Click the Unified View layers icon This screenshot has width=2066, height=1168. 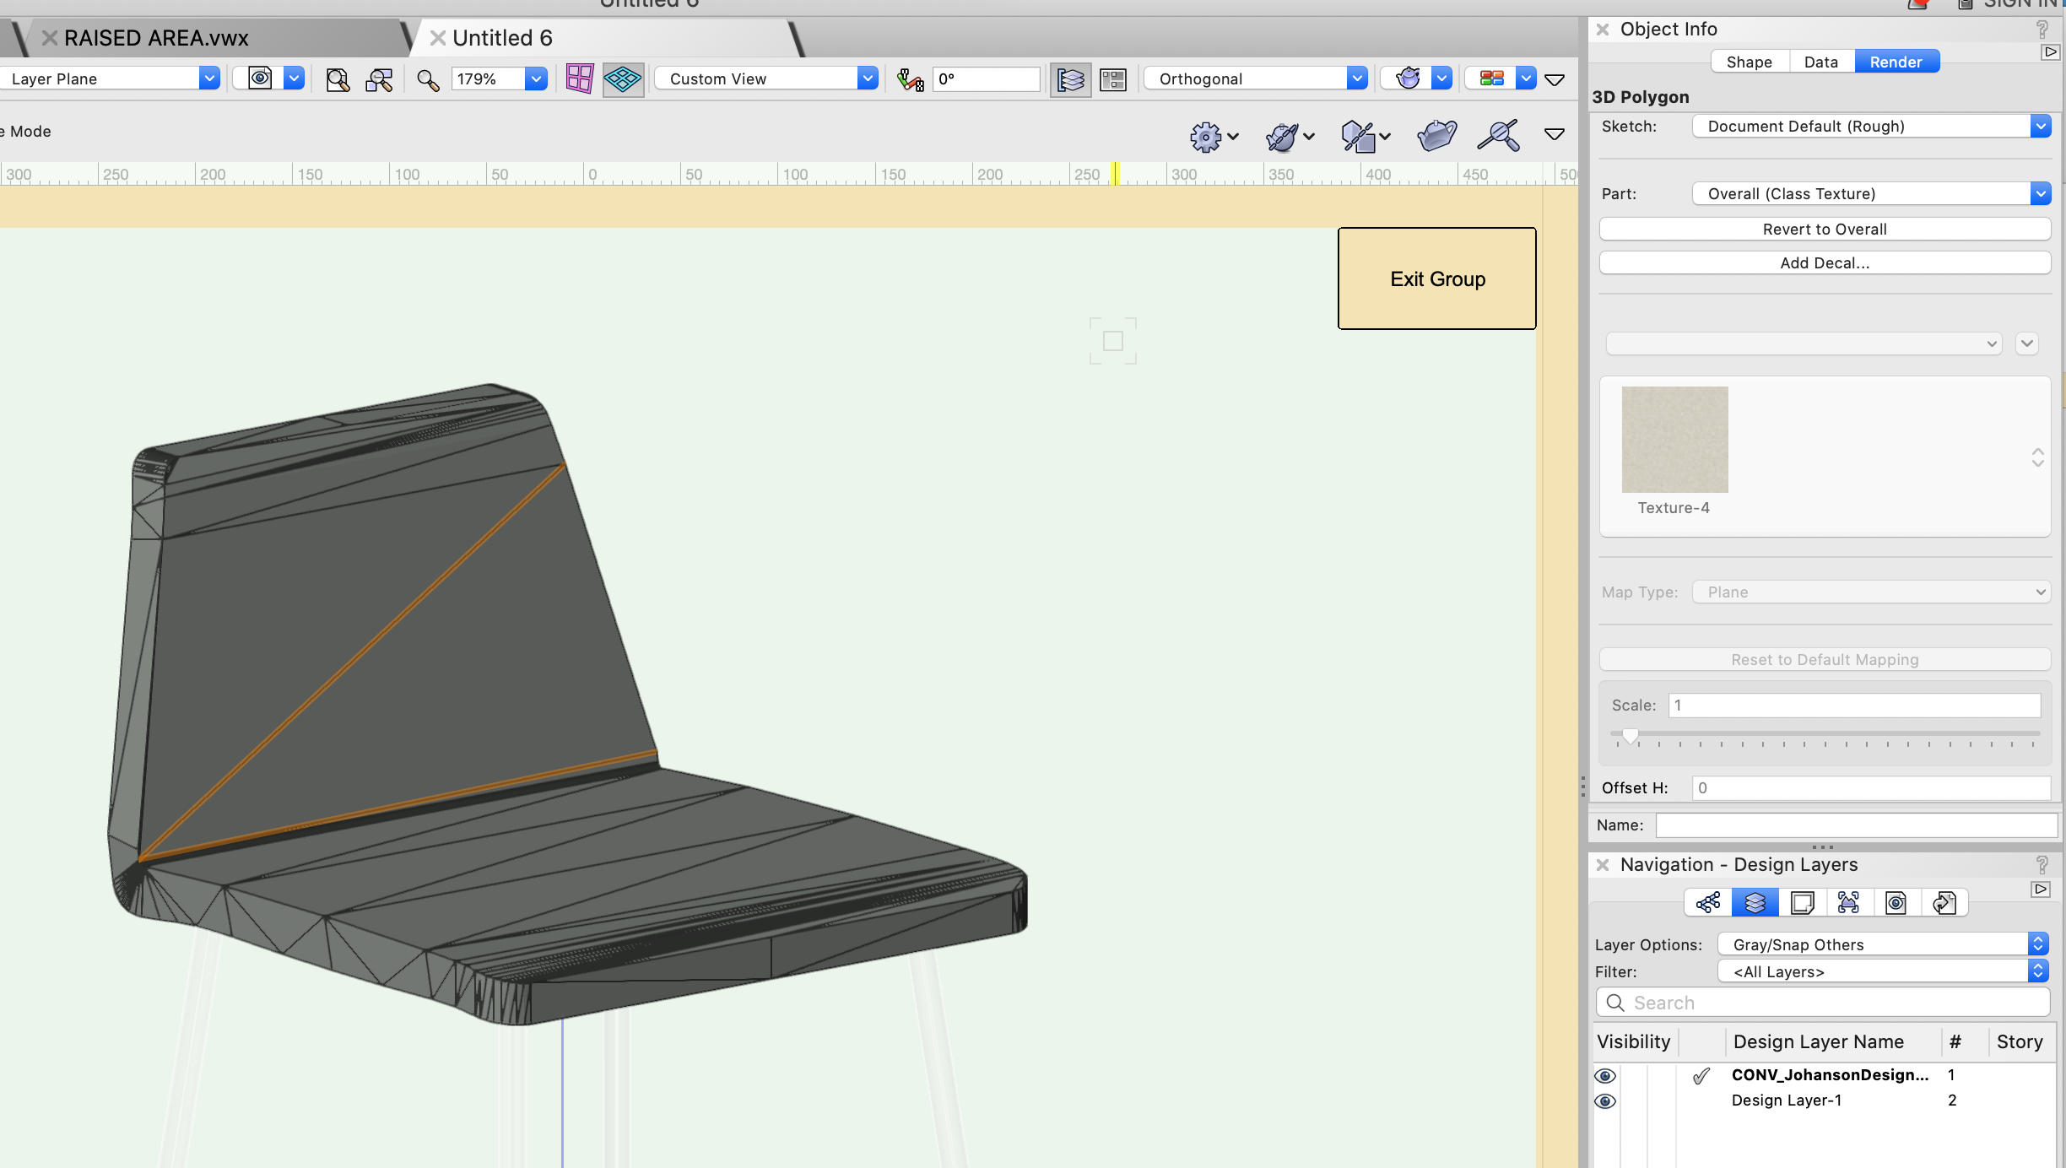(x=1070, y=79)
